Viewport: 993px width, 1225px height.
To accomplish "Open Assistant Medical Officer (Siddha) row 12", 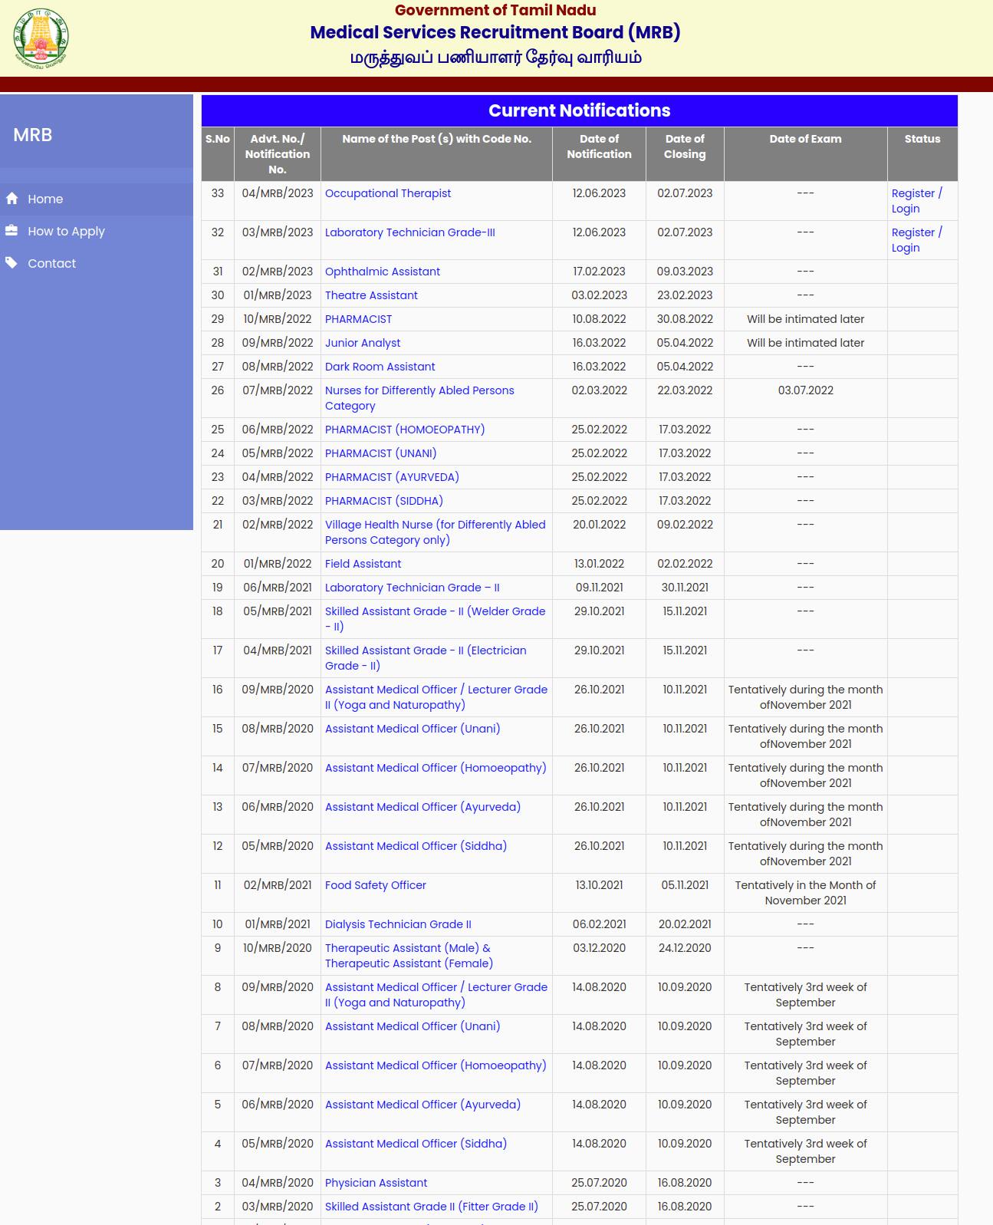I will tap(416, 846).
